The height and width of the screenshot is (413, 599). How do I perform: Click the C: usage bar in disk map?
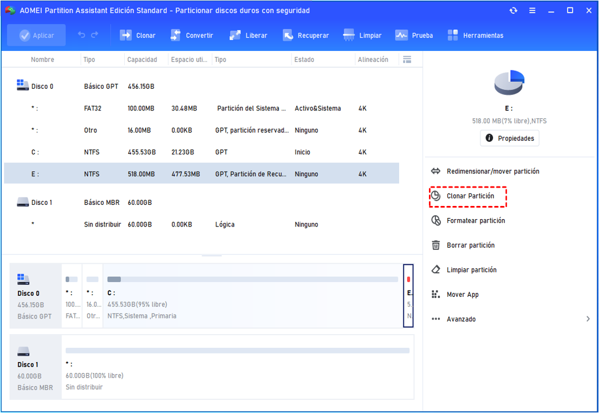pos(253,279)
